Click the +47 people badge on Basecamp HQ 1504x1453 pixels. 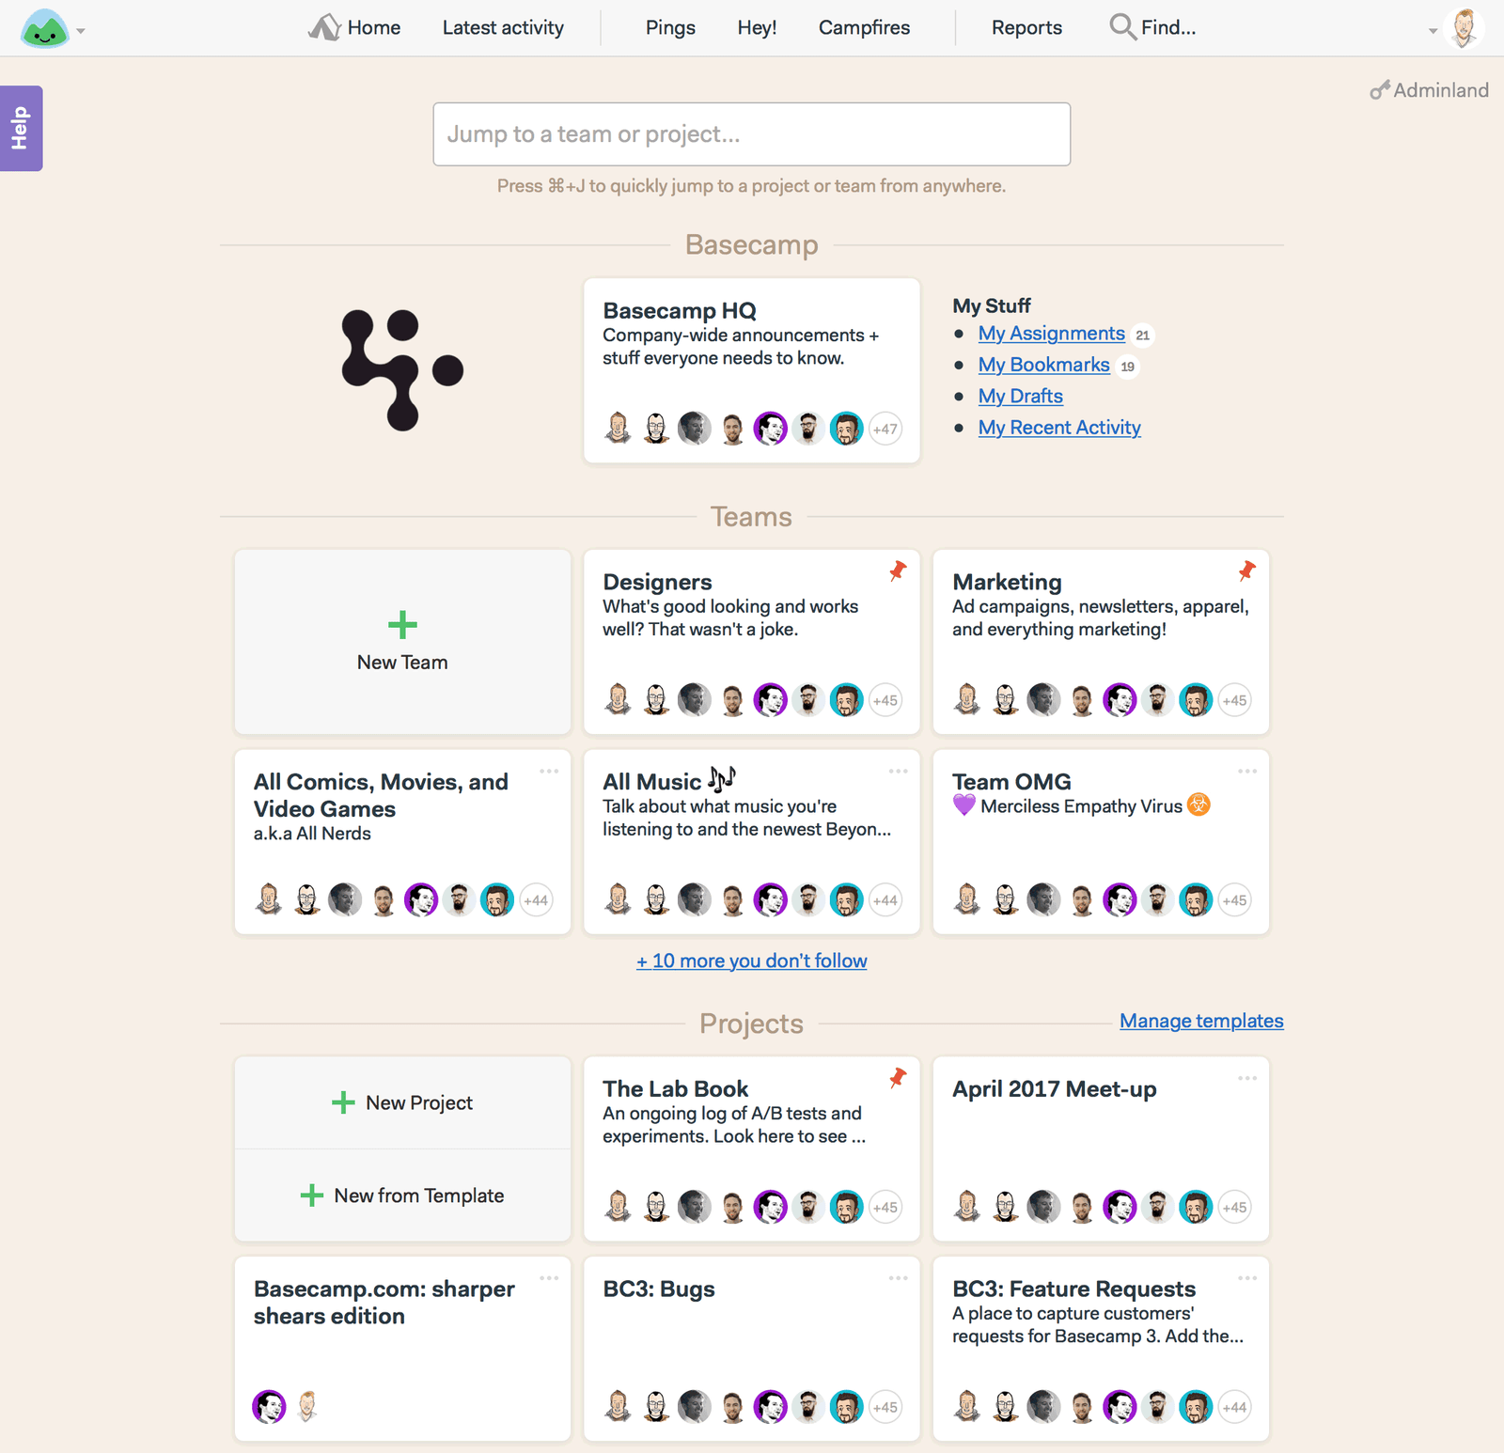coord(885,430)
